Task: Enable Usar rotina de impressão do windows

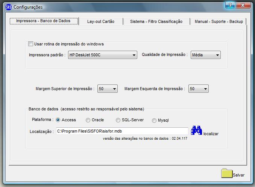Action: coord(30,44)
